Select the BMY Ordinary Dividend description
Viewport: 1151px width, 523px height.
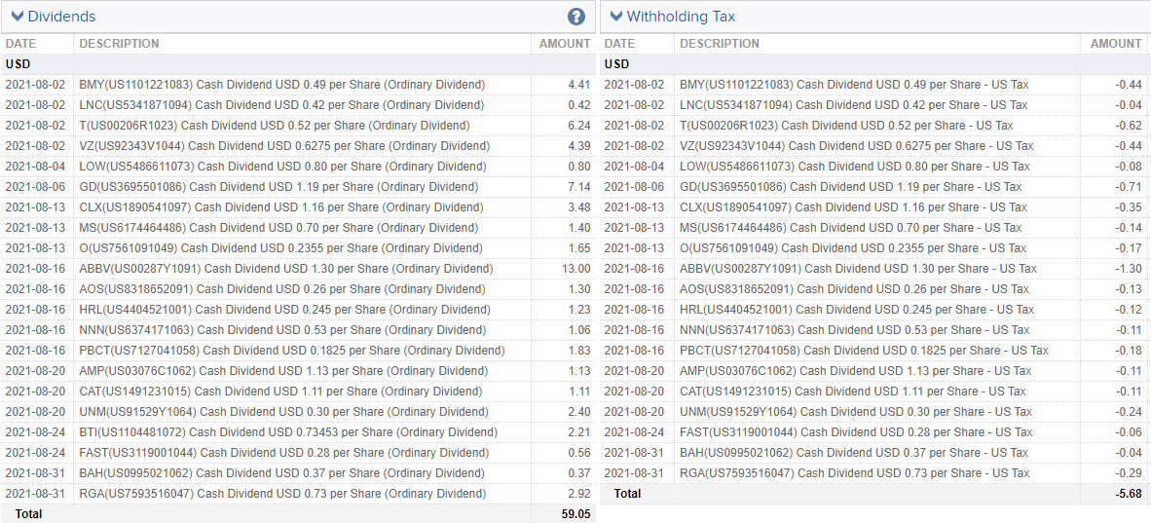pyautogui.click(x=282, y=85)
